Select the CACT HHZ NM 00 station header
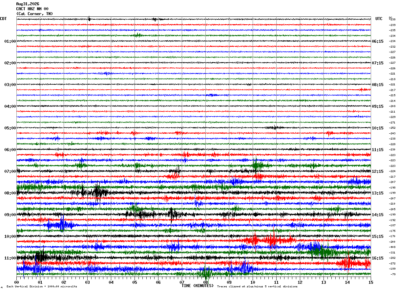 [x=32, y=9]
